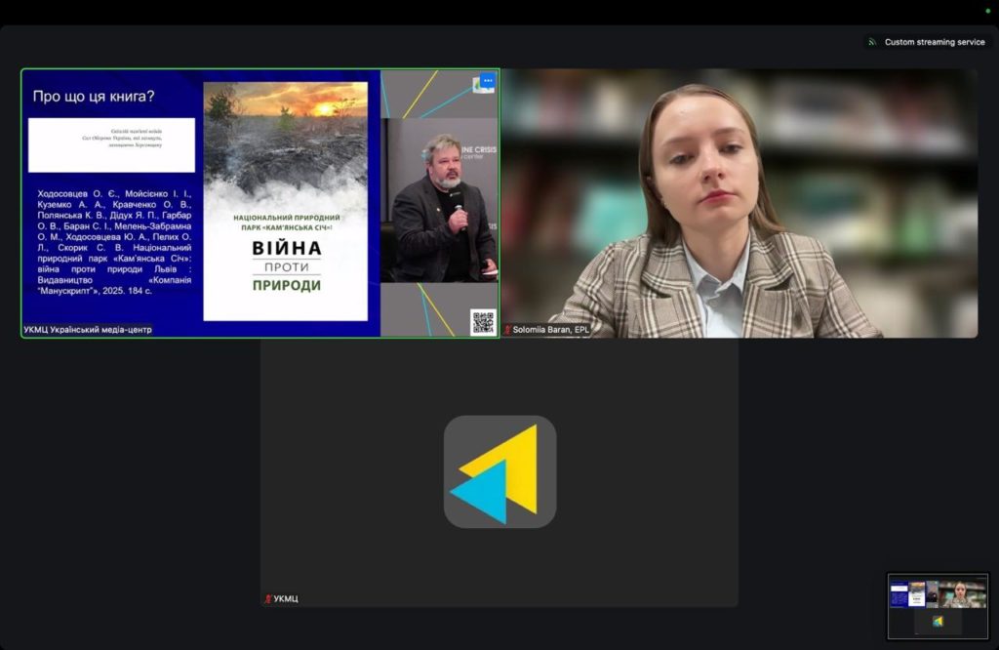Click the Custom streaming service label
The width and height of the screenshot is (999, 650).
tap(934, 42)
